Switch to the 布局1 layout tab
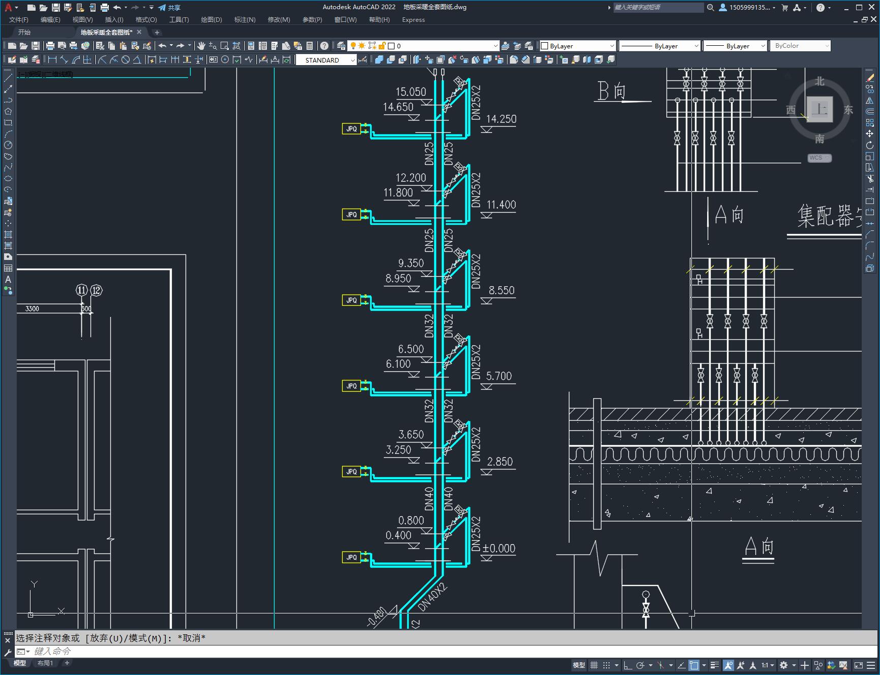Image resolution: width=880 pixels, height=675 pixels. (45, 663)
